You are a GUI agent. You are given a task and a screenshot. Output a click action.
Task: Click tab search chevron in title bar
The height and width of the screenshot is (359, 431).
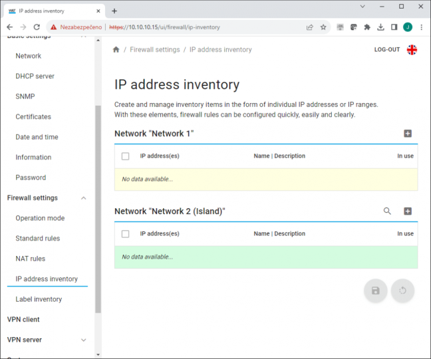pos(362,7)
